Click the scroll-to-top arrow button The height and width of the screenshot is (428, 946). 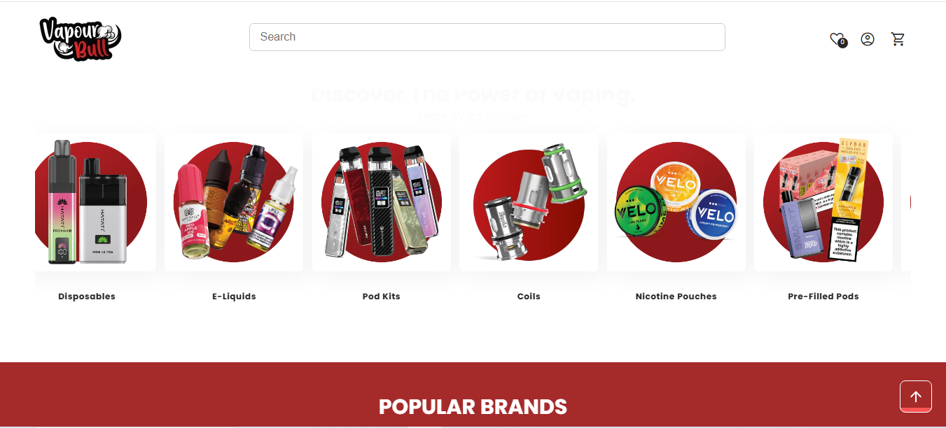pos(916,397)
